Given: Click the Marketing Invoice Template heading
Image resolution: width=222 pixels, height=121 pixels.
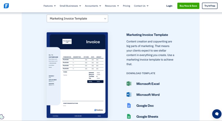Looking at the screenshot, I should (147, 35).
